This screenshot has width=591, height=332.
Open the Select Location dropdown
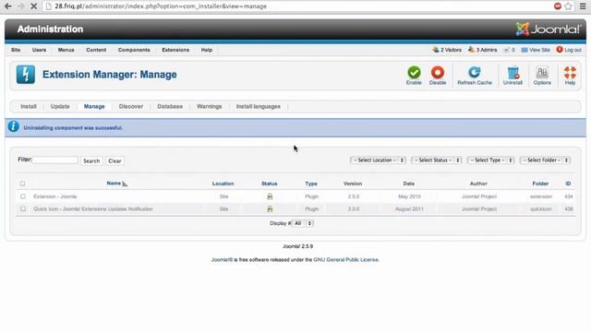coord(378,160)
